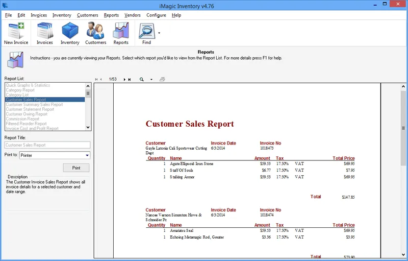Select Filtered Reorder Report
Screen dimensions: 408x261
pyautogui.click(x=45, y=124)
